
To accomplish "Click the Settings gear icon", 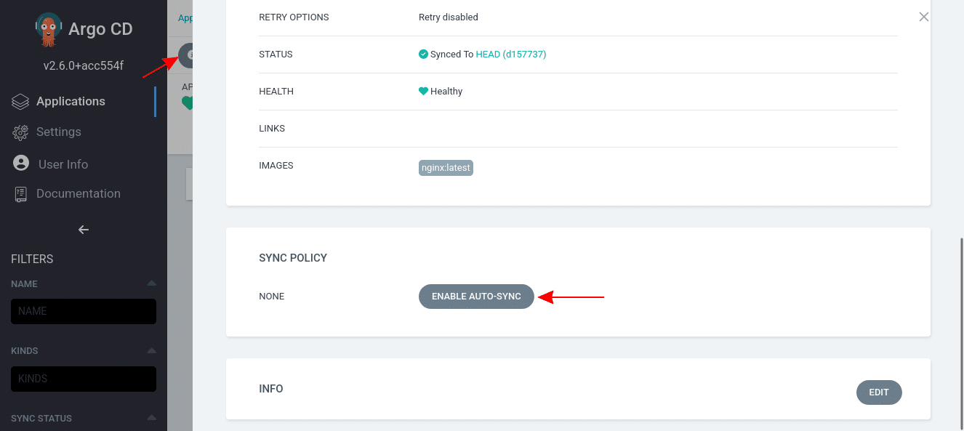I will (x=20, y=132).
